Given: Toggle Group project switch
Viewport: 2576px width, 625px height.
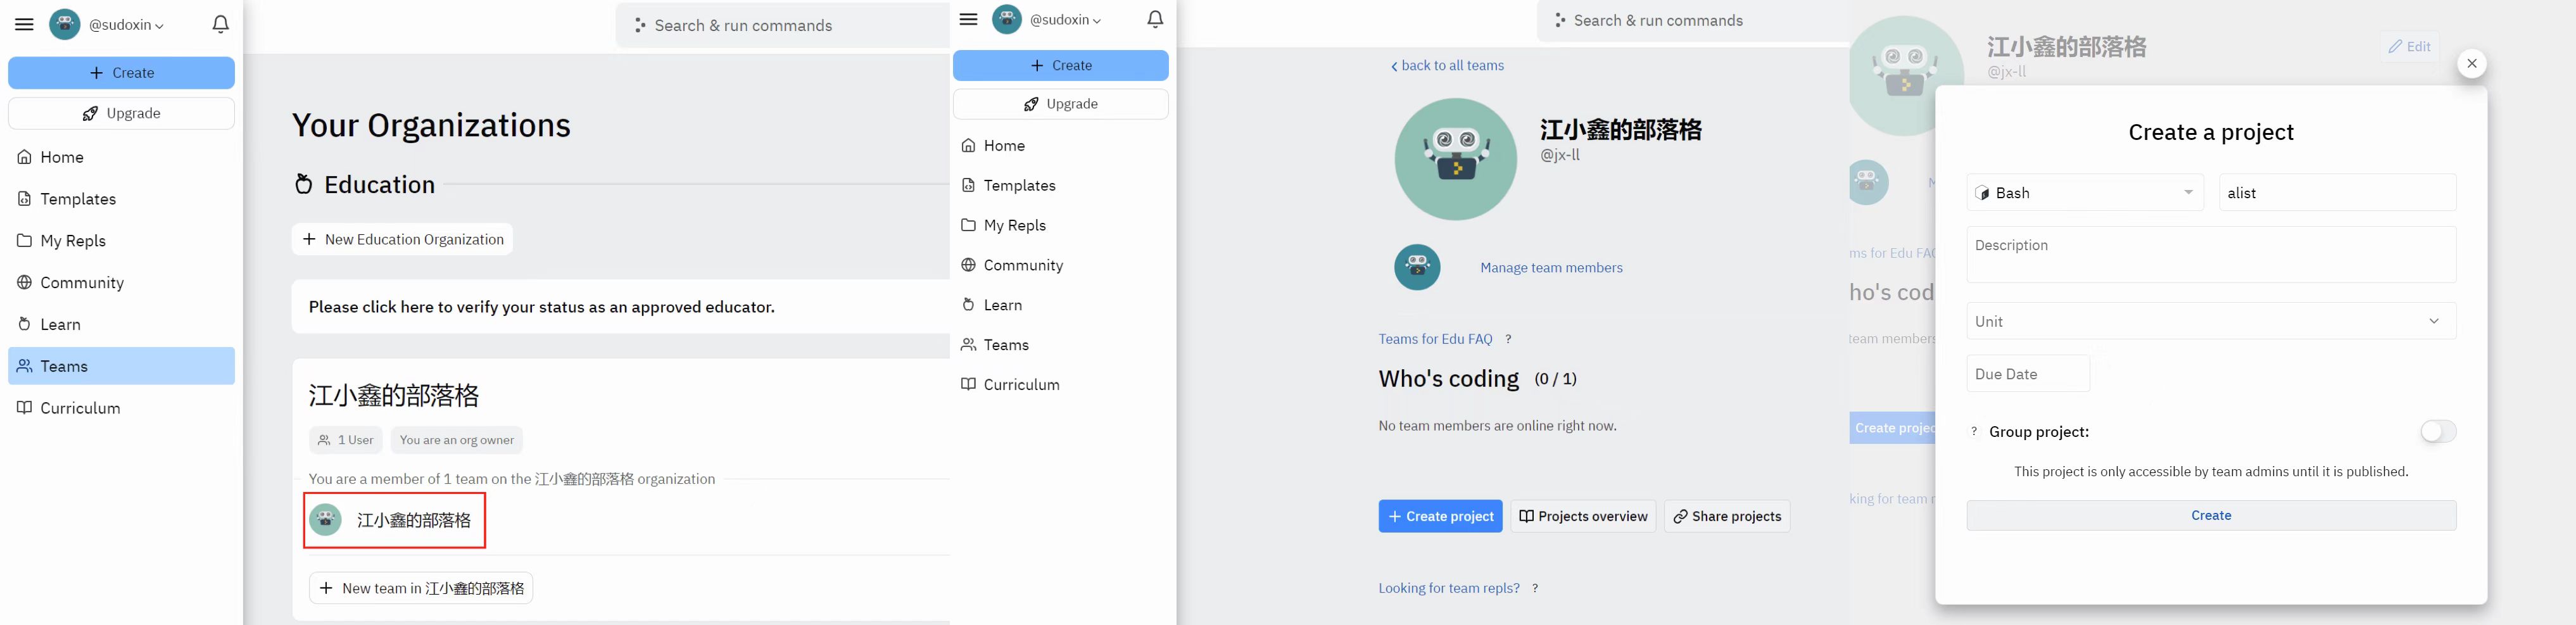Looking at the screenshot, I should [x=2438, y=431].
